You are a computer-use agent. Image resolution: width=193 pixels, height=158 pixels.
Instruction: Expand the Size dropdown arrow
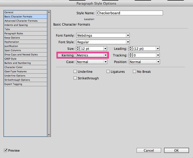(105, 49)
